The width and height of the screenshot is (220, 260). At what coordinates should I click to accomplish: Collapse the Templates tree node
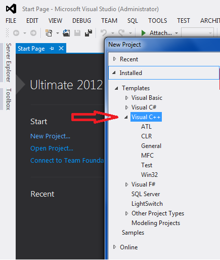tap(116, 88)
